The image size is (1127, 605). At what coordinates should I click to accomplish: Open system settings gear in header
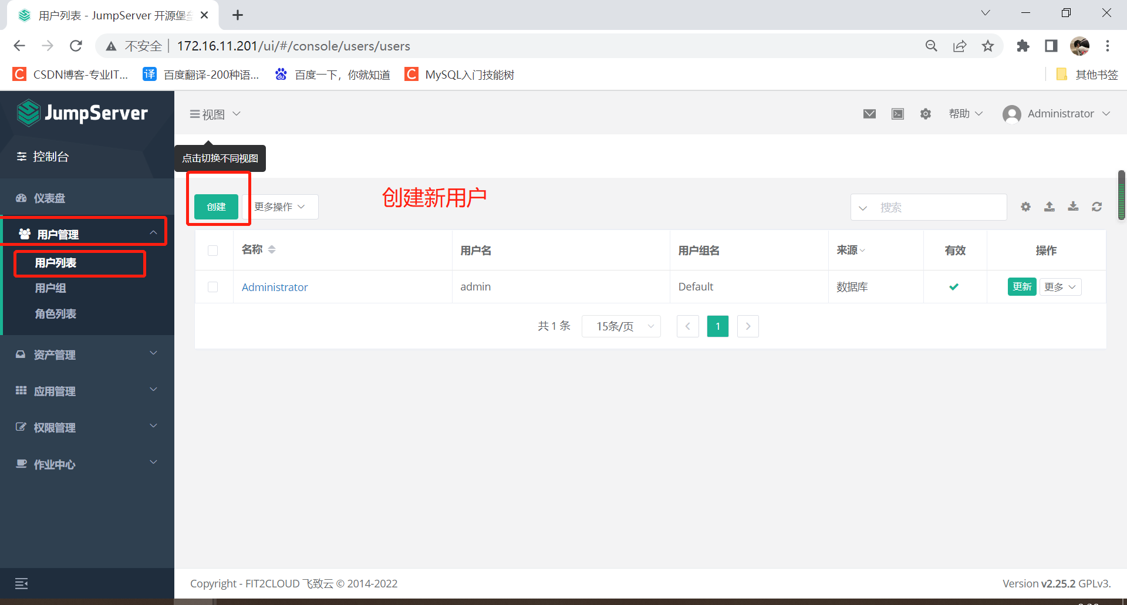click(x=926, y=114)
